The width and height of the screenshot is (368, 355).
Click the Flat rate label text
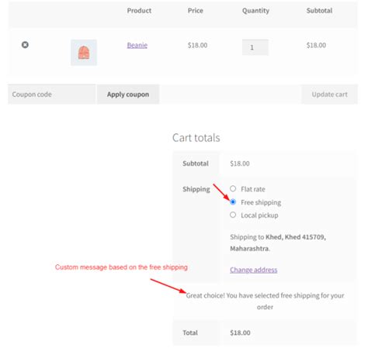[253, 189]
